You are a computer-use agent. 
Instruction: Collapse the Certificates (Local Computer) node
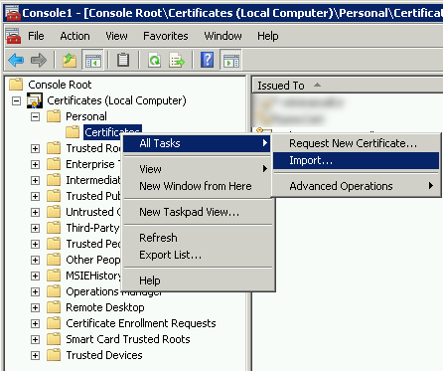(16, 100)
